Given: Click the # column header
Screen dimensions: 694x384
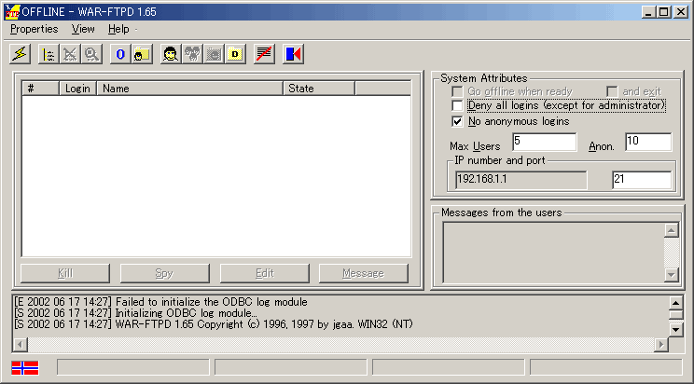Looking at the screenshot, I should click(x=41, y=89).
